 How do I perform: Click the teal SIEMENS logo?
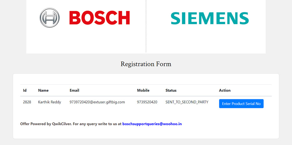210,18
